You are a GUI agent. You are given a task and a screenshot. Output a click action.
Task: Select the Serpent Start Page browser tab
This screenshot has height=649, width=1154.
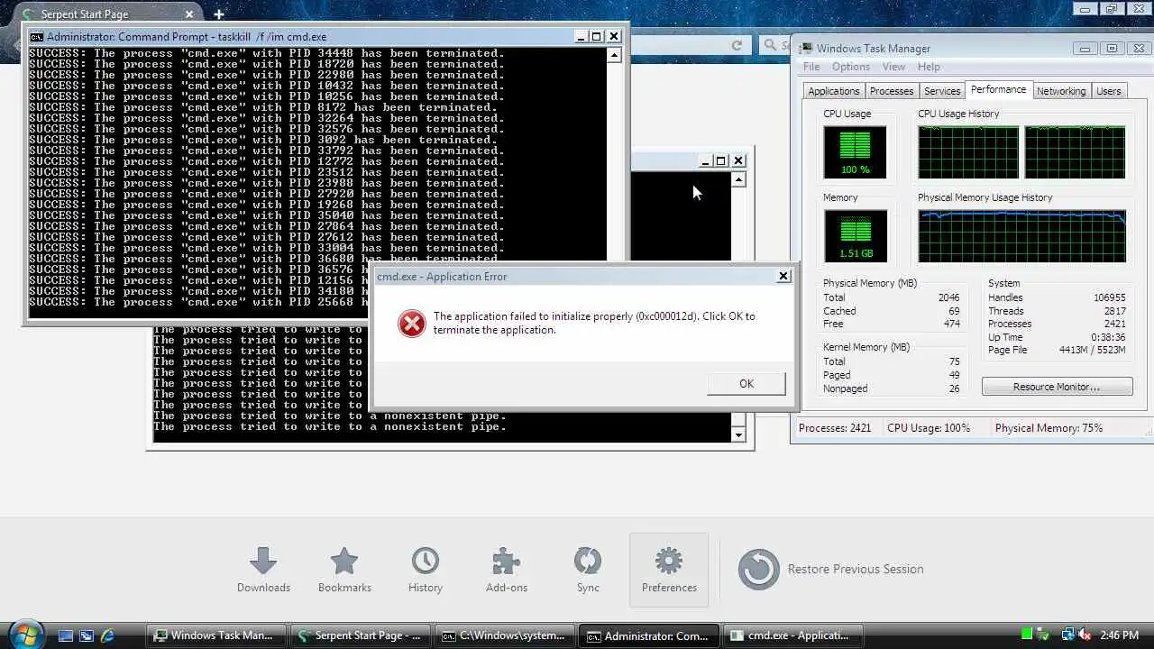pyautogui.click(x=108, y=14)
